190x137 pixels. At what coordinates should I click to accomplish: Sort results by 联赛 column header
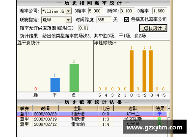click(25, 108)
